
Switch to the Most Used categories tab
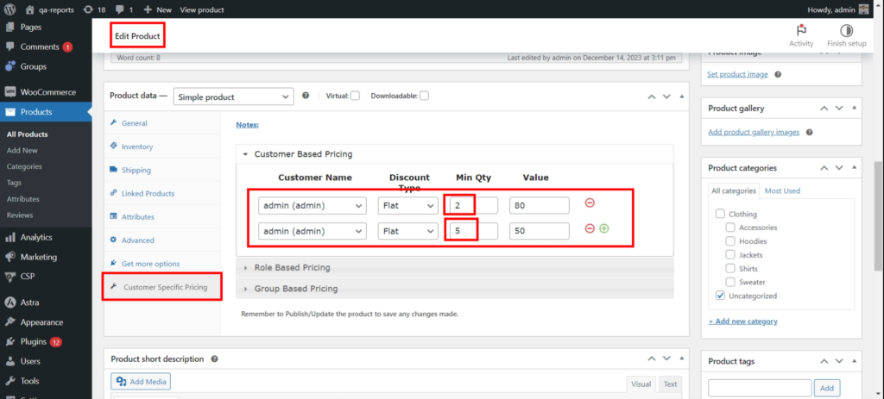(x=782, y=190)
